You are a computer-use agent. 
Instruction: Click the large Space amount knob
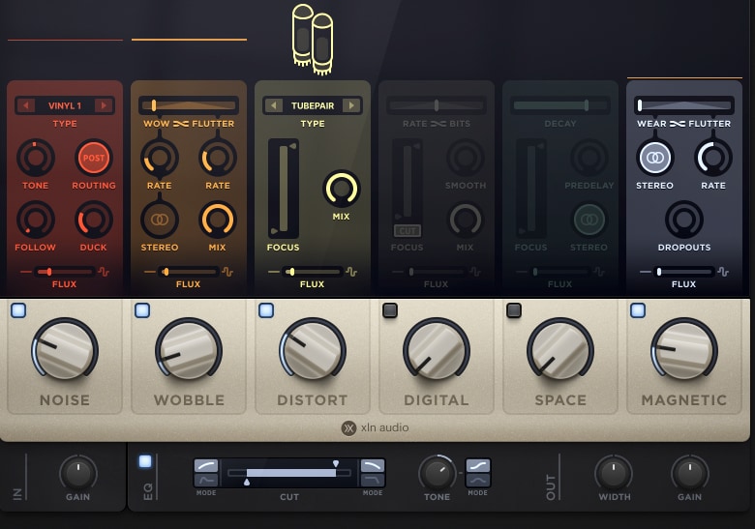coord(560,350)
